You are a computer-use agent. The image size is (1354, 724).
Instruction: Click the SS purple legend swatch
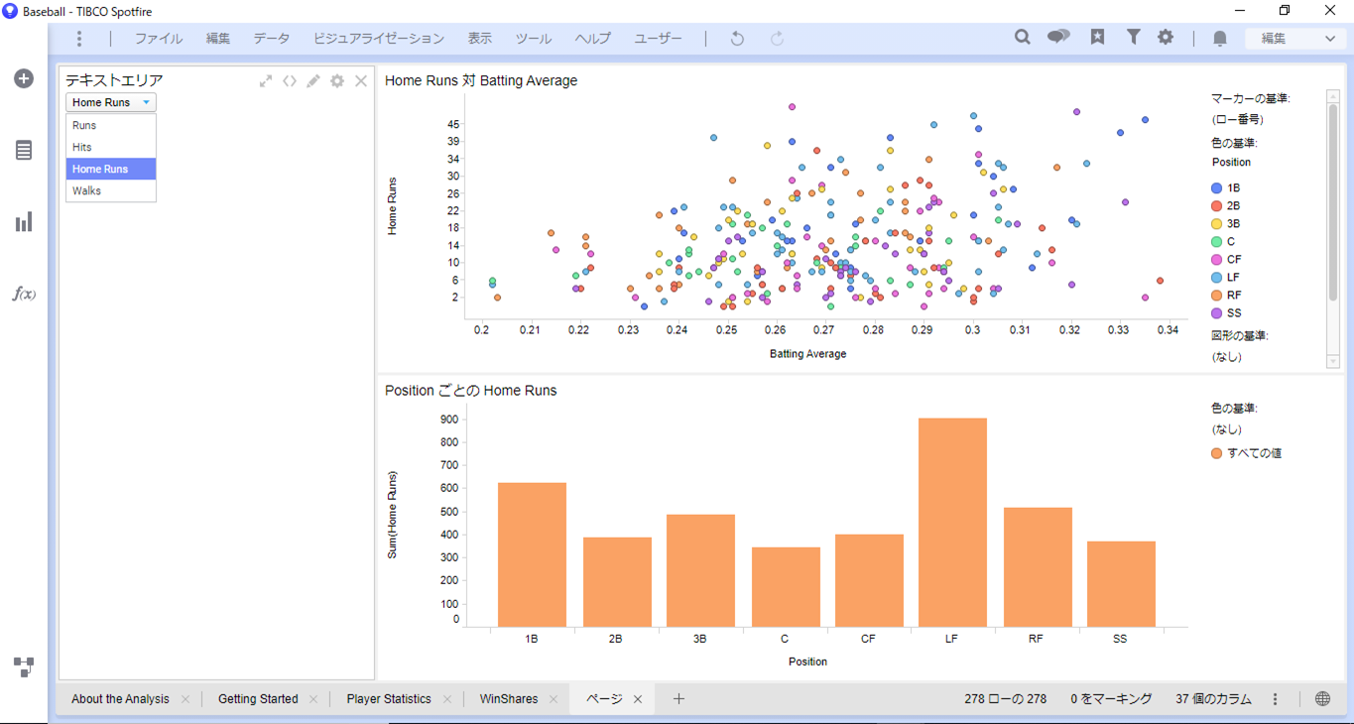1217,312
